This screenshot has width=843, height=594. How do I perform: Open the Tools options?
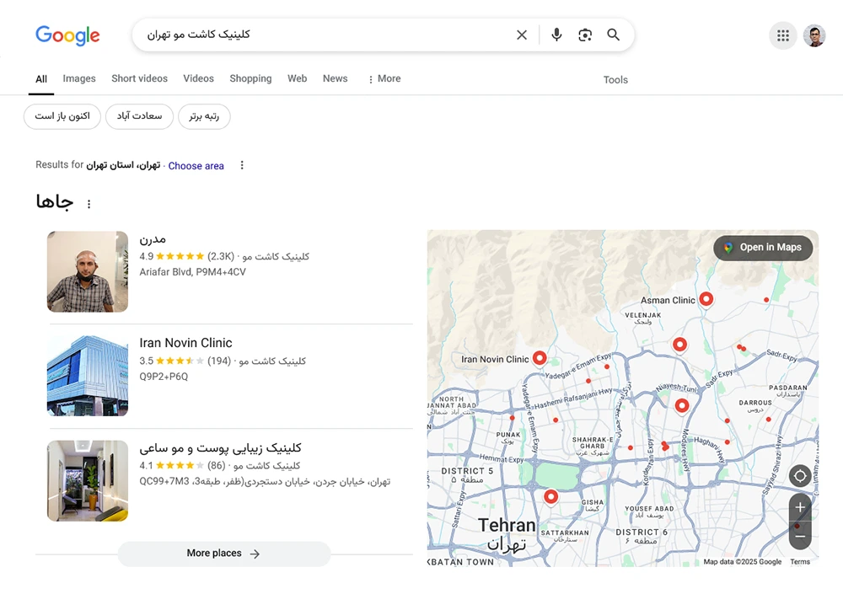[x=615, y=79]
